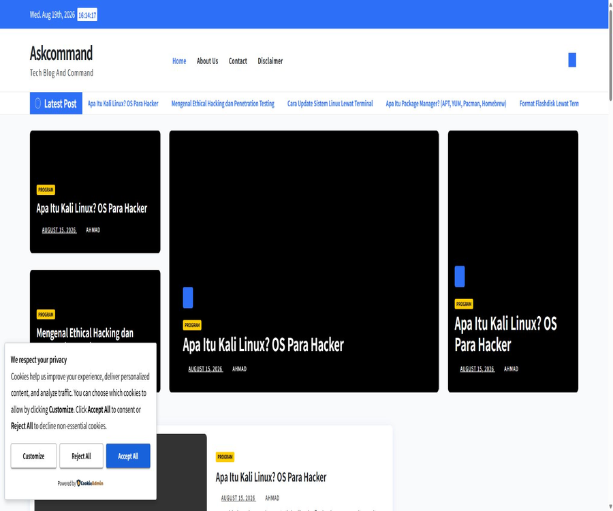The height and width of the screenshot is (511, 613).
Task: Click August 15 date on top-left card
Action: 59,230
